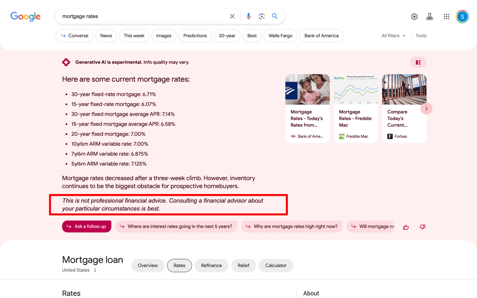Click the export icon on the AI answer
Screen dimensions: 477x298
click(418, 62)
